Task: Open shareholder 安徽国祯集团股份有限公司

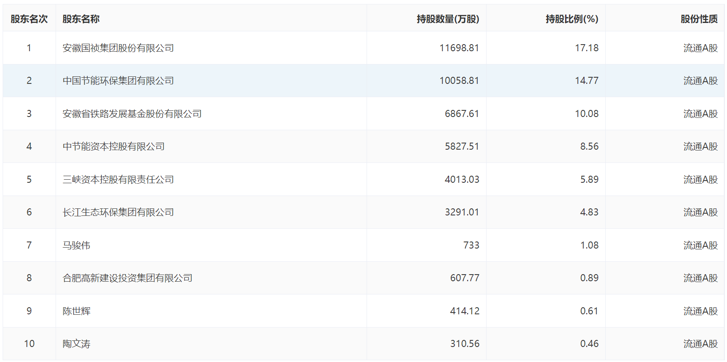Action: [x=118, y=48]
